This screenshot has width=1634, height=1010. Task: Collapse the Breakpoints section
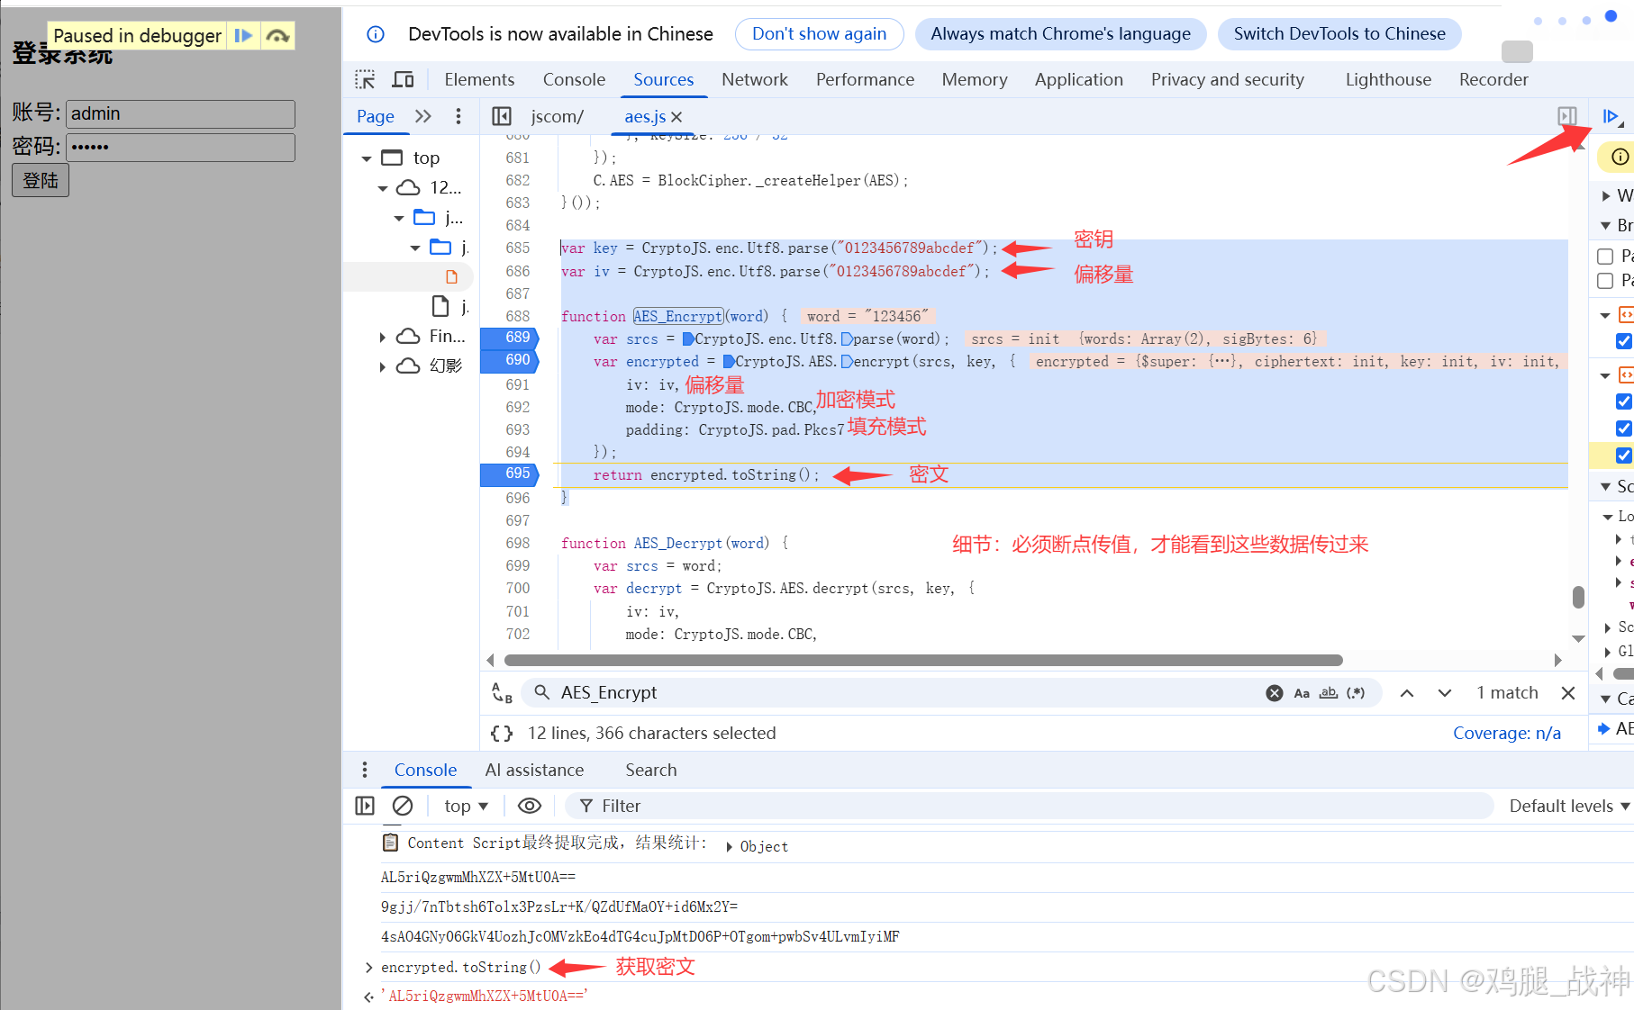coord(1606,225)
